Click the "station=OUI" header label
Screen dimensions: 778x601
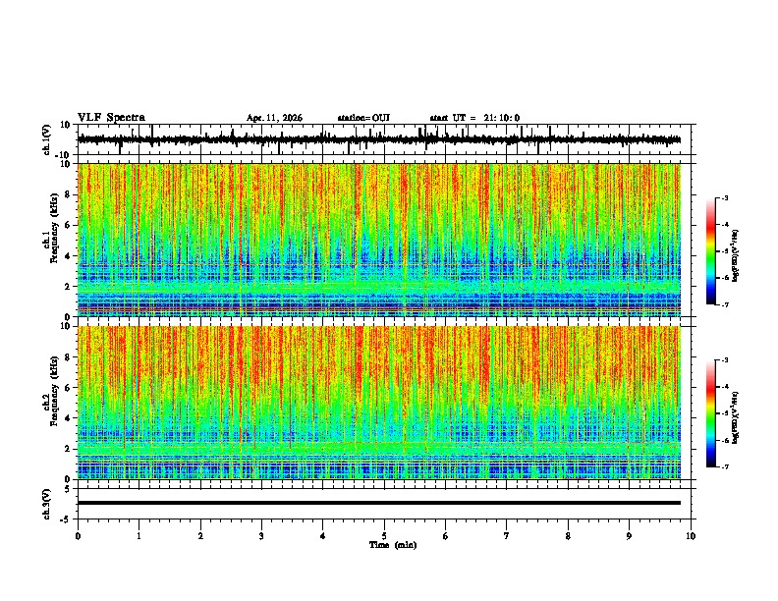(x=363, y=118)
